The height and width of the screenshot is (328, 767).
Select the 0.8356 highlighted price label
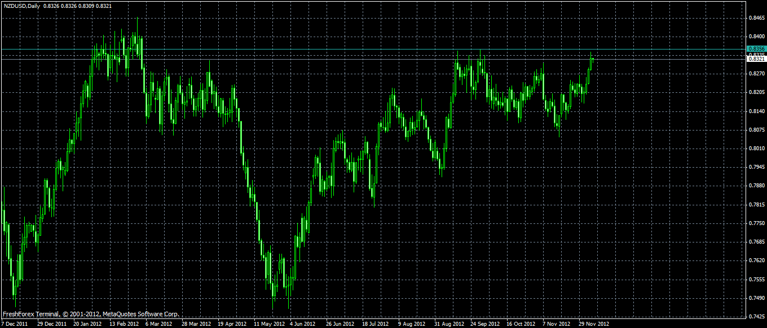[756, 50]
